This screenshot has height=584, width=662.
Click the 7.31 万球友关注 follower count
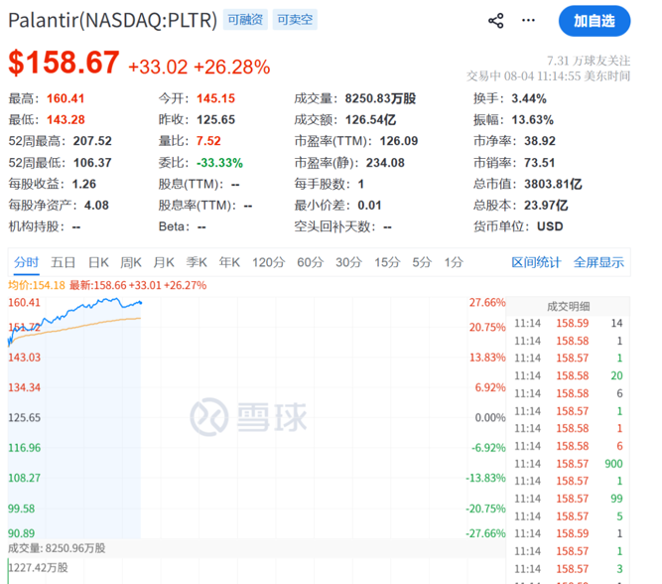tap(589, 61)
